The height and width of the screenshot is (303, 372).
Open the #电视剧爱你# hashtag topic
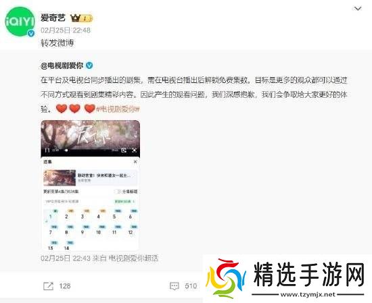118,109
